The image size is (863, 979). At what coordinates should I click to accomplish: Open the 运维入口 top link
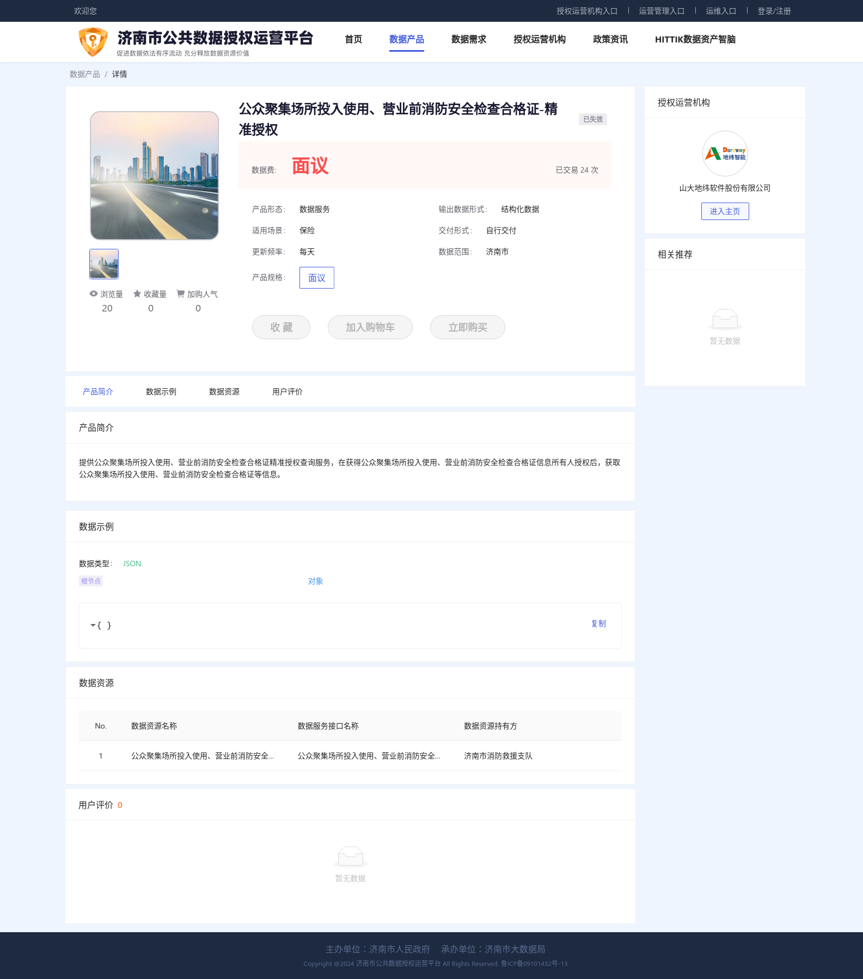point(721,11)
